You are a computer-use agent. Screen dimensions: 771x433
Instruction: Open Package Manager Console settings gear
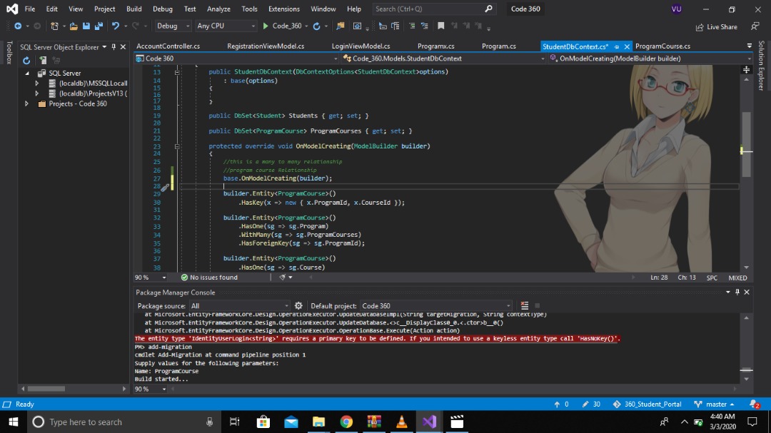(x=299, y=305)
